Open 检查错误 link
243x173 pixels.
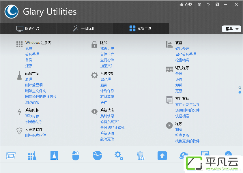tap(182, 60)
